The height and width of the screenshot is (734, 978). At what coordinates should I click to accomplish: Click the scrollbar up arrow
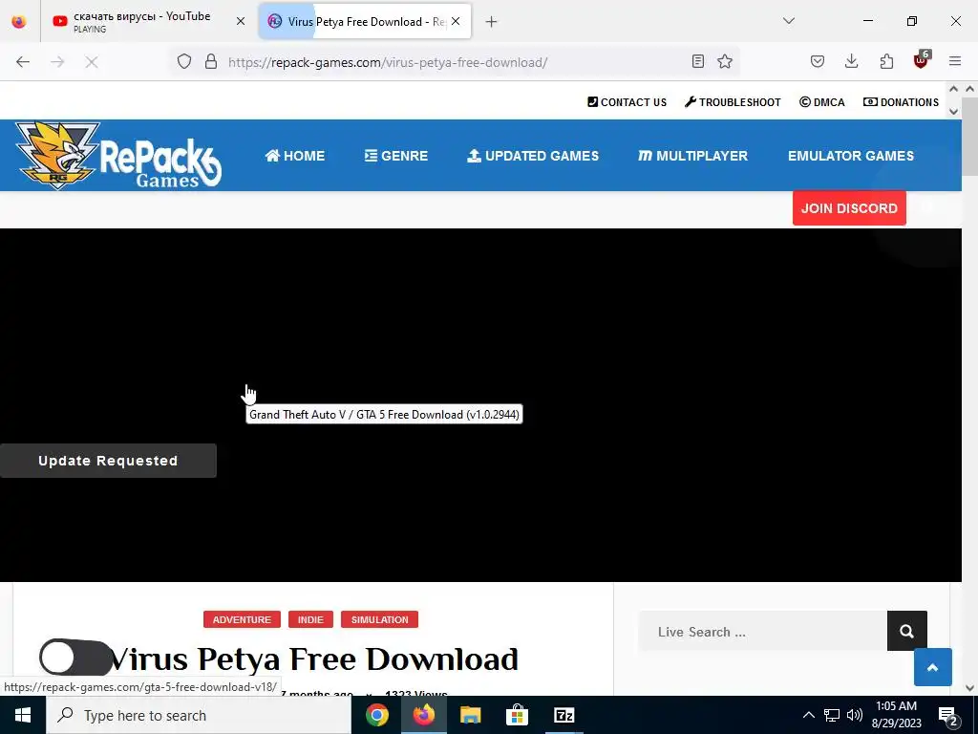point(970,89)
